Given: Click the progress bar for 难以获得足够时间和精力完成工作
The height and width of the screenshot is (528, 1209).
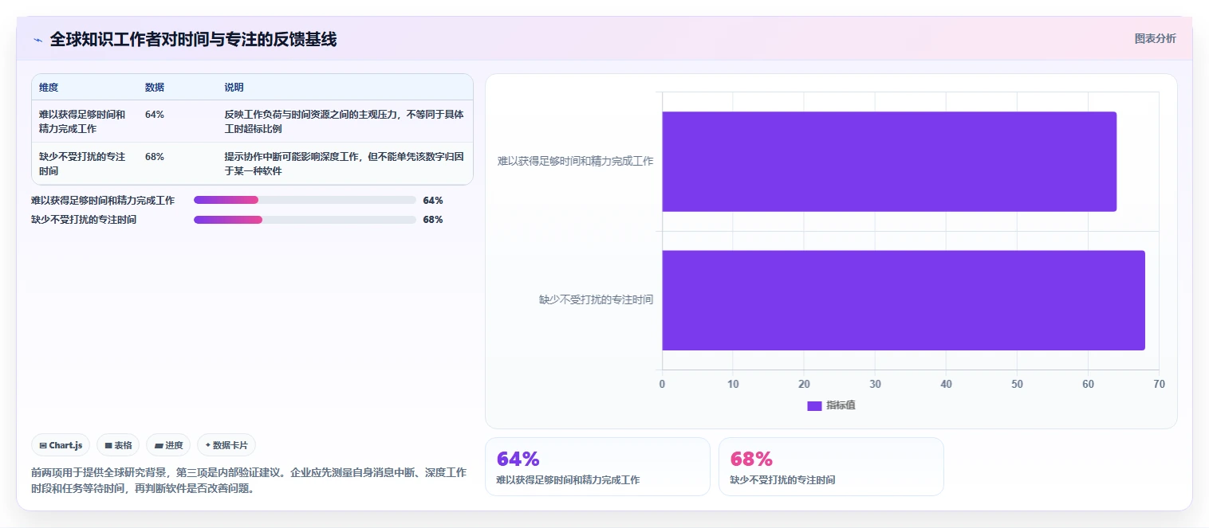Looking at the screenshot, I should (305, 200).
